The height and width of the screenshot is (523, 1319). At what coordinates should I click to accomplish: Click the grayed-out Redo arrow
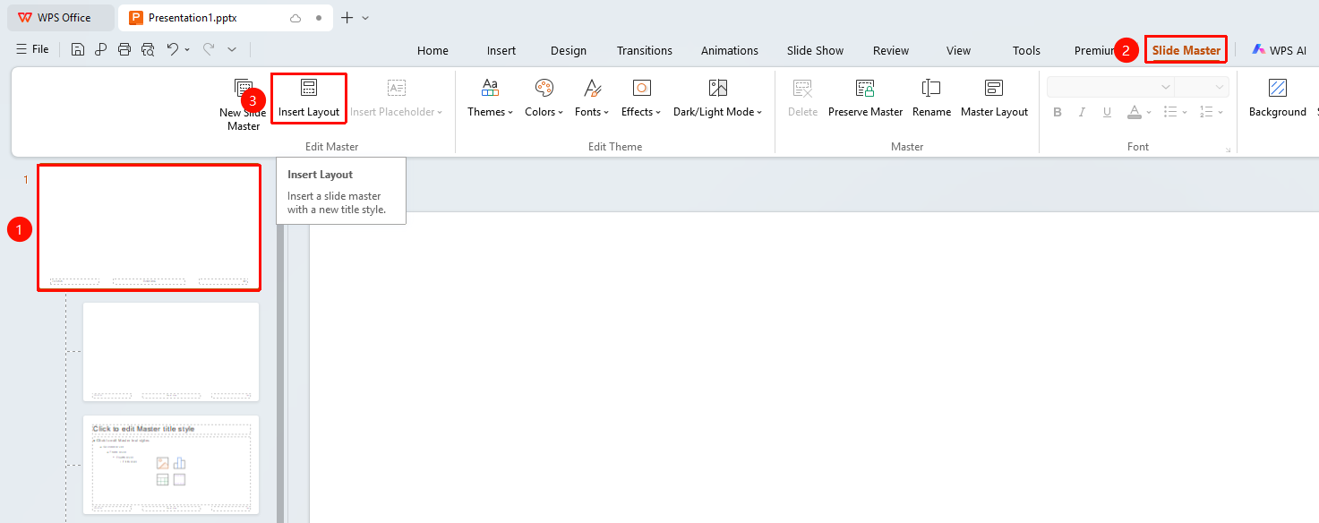[209, 49]
